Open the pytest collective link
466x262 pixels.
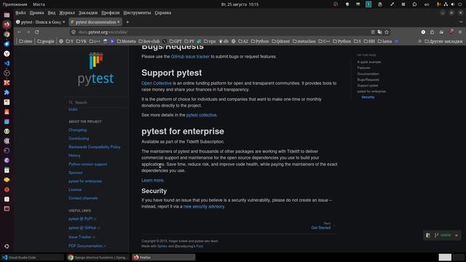(201, 115)
